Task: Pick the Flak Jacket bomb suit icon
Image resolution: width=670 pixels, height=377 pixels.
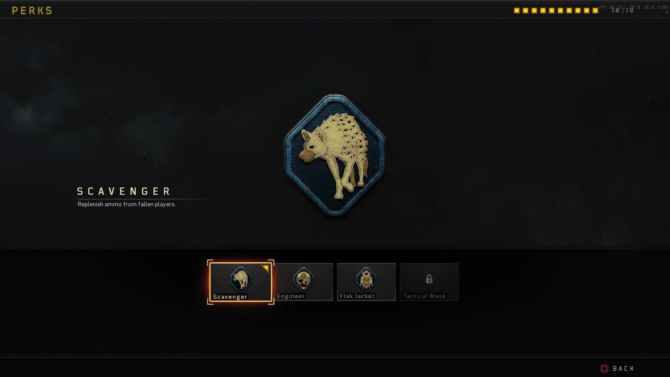Action: 366,279
